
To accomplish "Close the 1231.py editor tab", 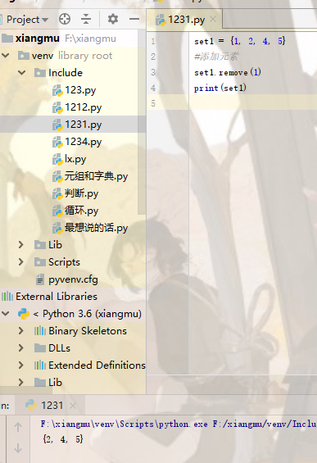I will (x=213, y=19).
